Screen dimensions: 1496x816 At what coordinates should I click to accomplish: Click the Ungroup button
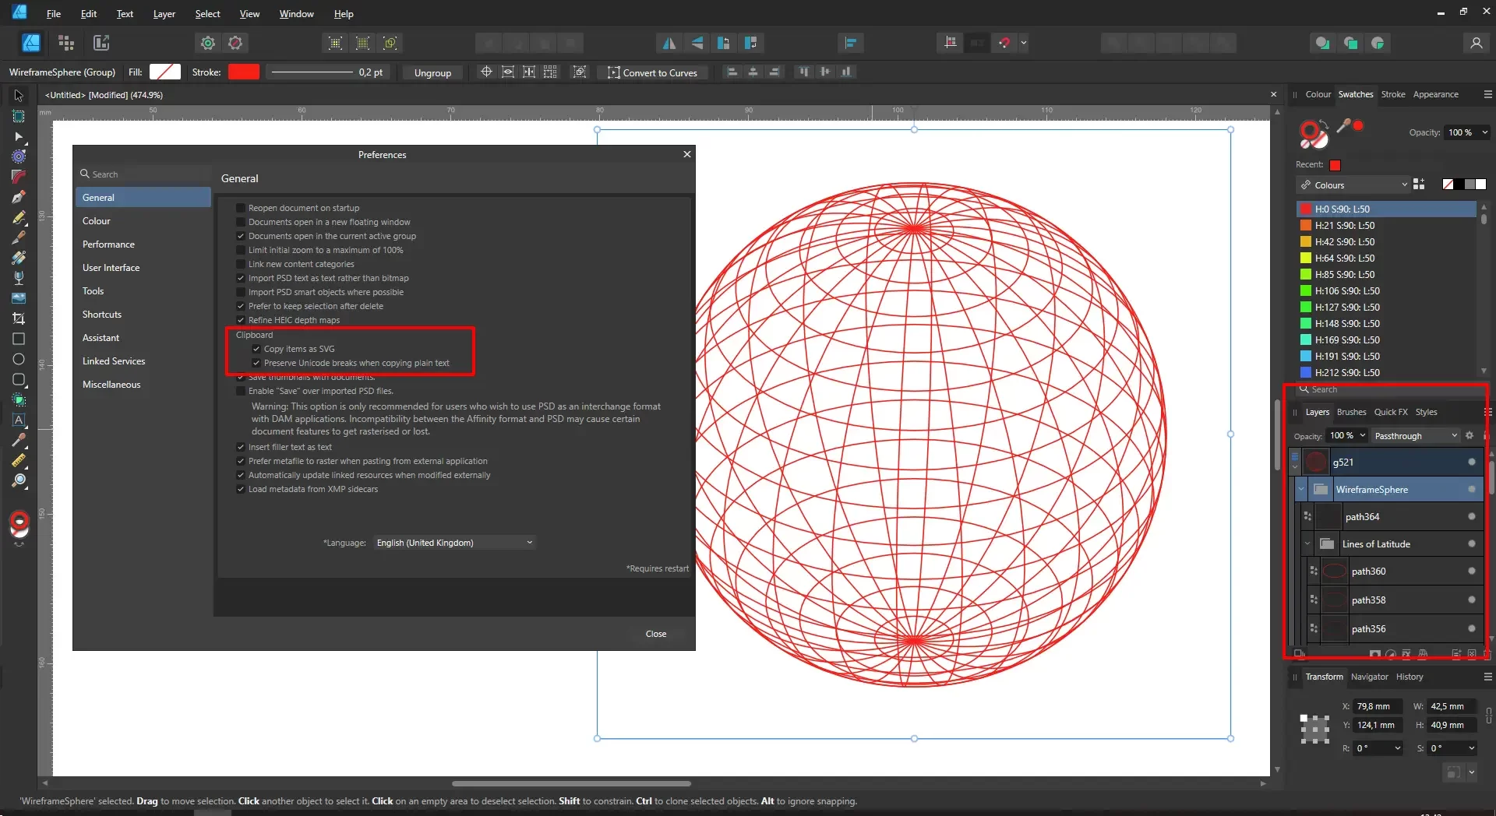[x=432, y=72]
